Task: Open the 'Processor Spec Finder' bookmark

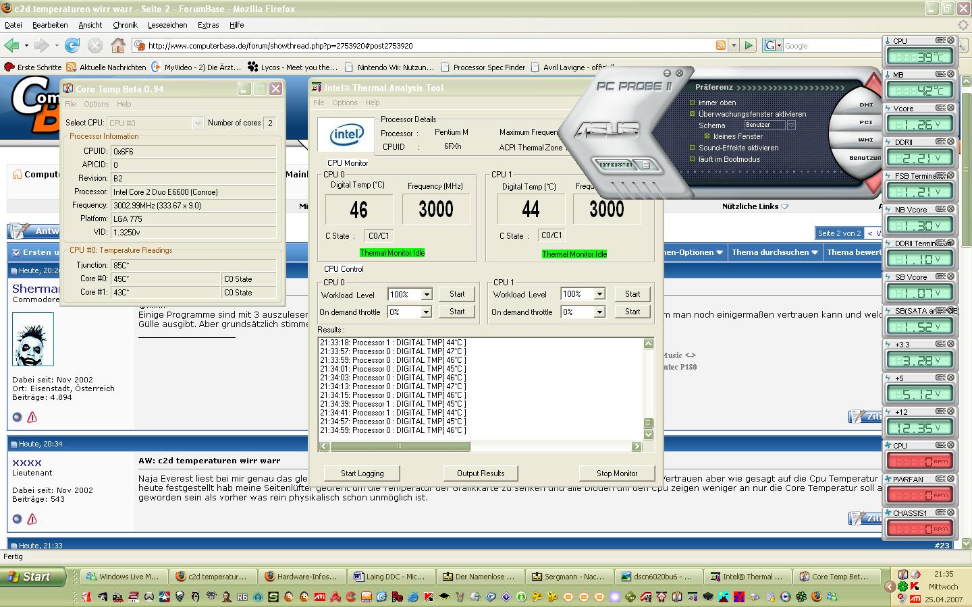Action: (x=483, y=67)
